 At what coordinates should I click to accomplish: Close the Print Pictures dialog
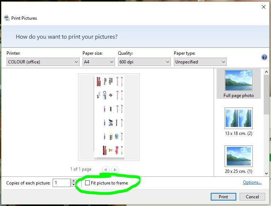[x=264, y=7]
